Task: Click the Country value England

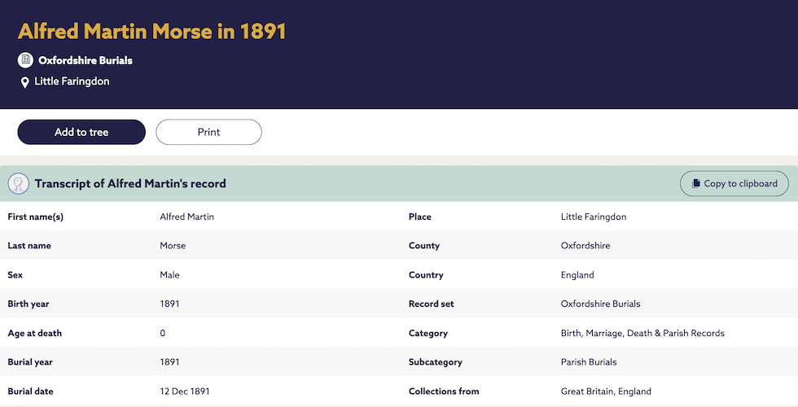Action: pos(577,275)
